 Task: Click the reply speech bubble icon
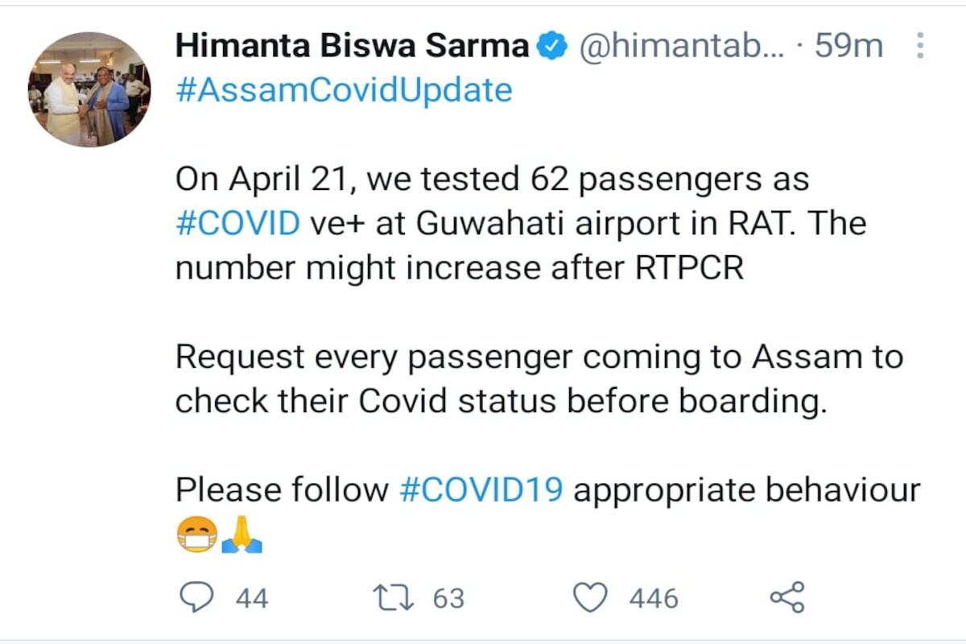[195, 598]
